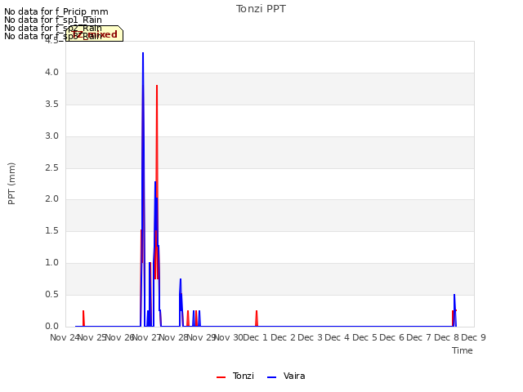Click the Tonzi PPT chart title
This screenshot has width=523, height=392.
261,9
